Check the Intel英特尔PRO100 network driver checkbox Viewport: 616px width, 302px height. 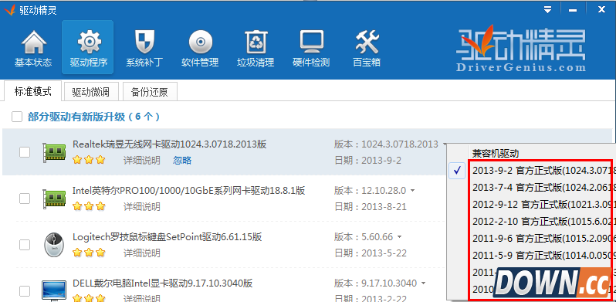(25, 199)
